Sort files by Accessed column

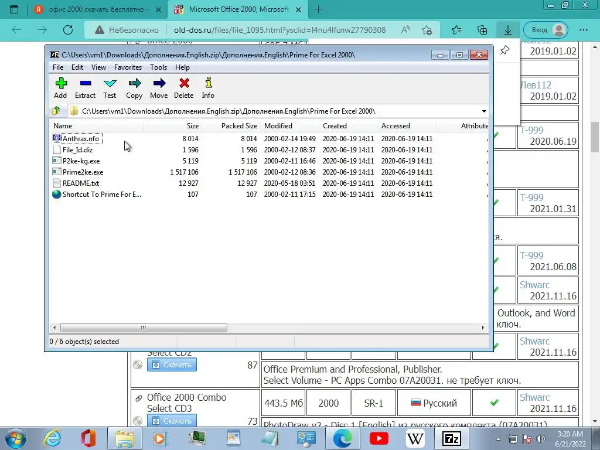pos(407,126)
